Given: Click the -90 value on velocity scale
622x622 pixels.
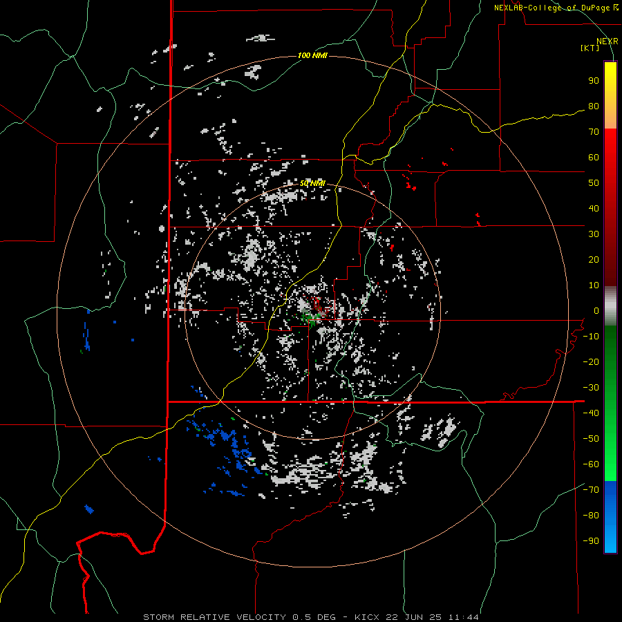Looking at the screenshot, I should tap(591, 541).
